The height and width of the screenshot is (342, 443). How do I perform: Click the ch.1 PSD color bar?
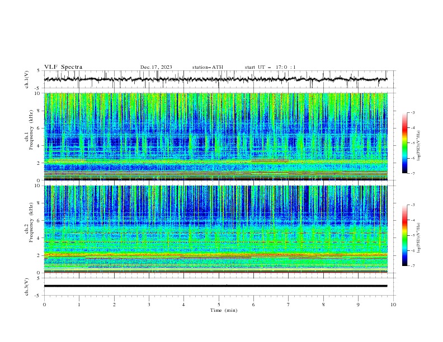(x=405, y=143)
